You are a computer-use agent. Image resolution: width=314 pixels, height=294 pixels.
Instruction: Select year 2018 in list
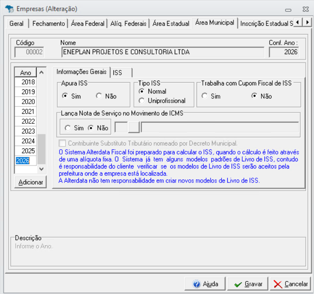pyautogui.click(x=26, y=82)
